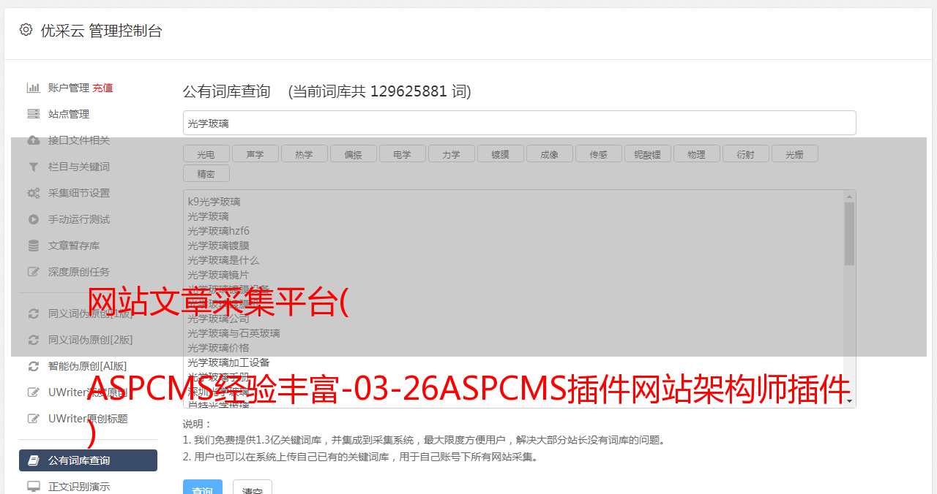Select the 精密 keyword tag
This screenshot has height=494, width=937.
[206, 174]
